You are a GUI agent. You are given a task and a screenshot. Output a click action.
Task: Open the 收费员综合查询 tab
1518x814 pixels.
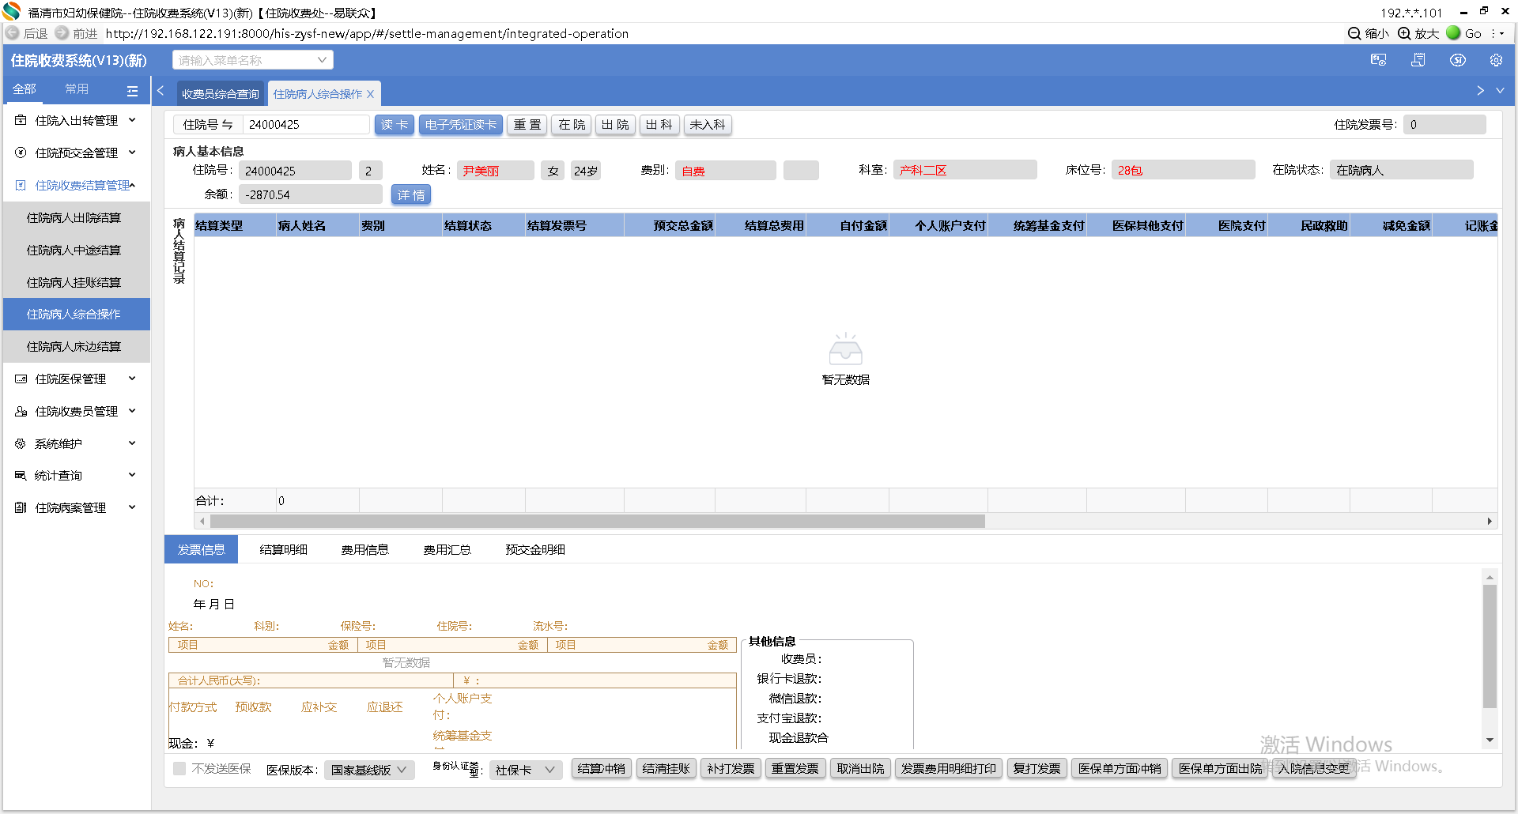click(x=221, y=94)
